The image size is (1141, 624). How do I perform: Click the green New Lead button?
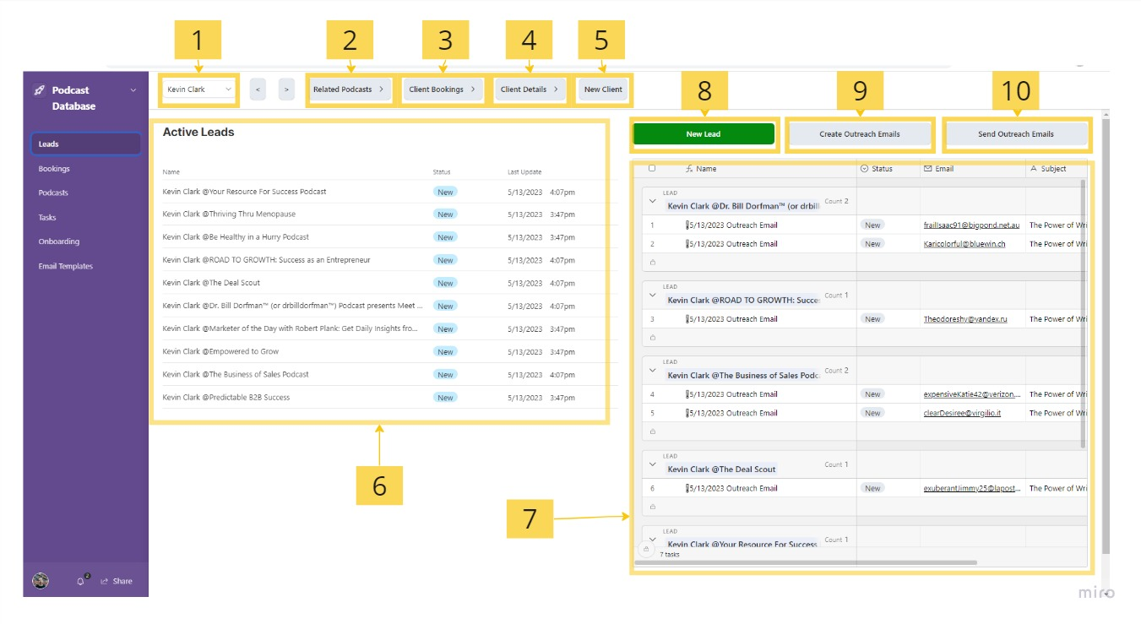tap(703, 134)
